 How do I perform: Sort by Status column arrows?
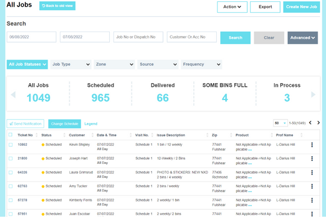[64, 135]
